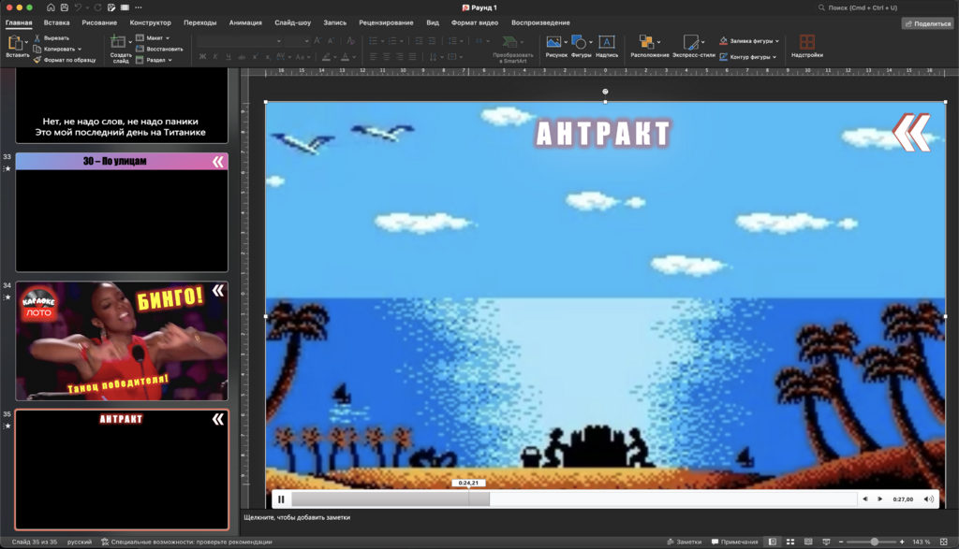
Task: Click the Поделиться share button
Action: (928, 23)
